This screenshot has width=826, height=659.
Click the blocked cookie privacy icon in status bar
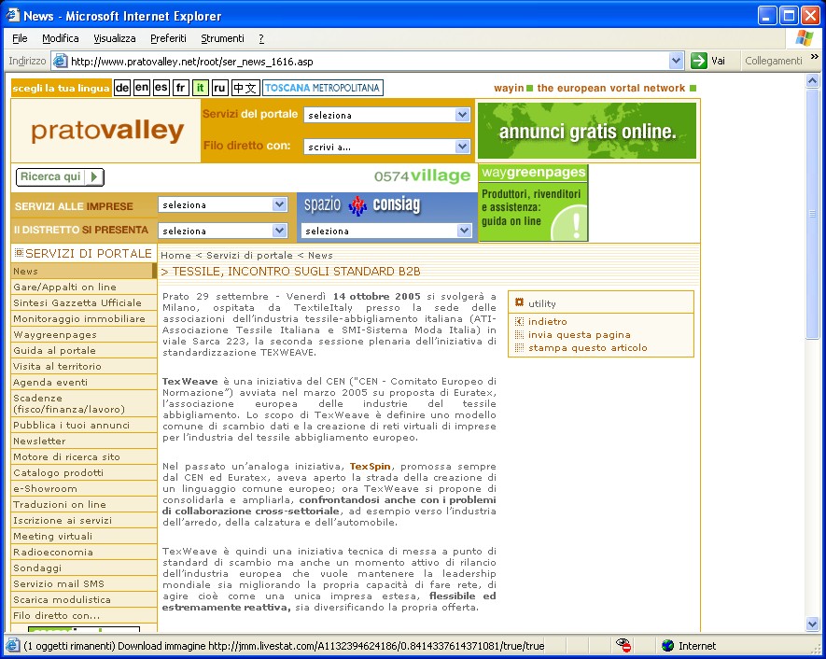pyautogui.click(x=623, y=645)
